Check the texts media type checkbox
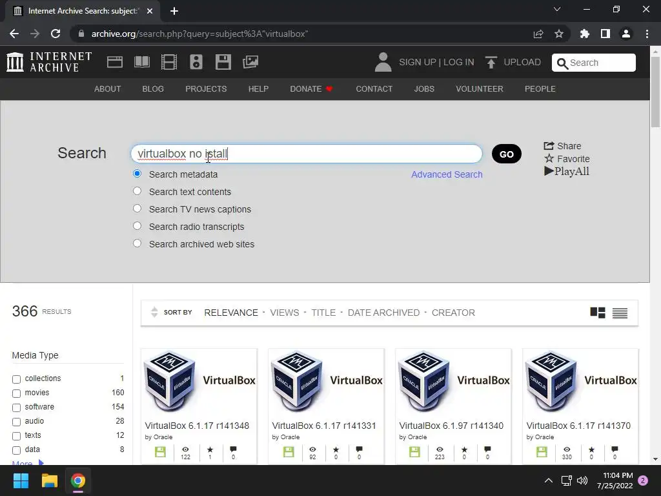Screen dimensions: 661x496 [16, 436]
